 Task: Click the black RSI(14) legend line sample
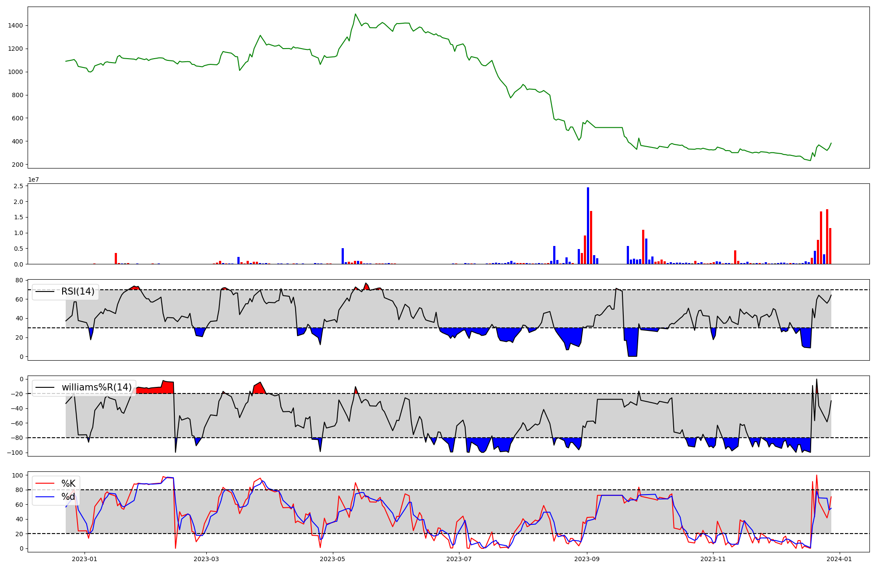point(45,292)
